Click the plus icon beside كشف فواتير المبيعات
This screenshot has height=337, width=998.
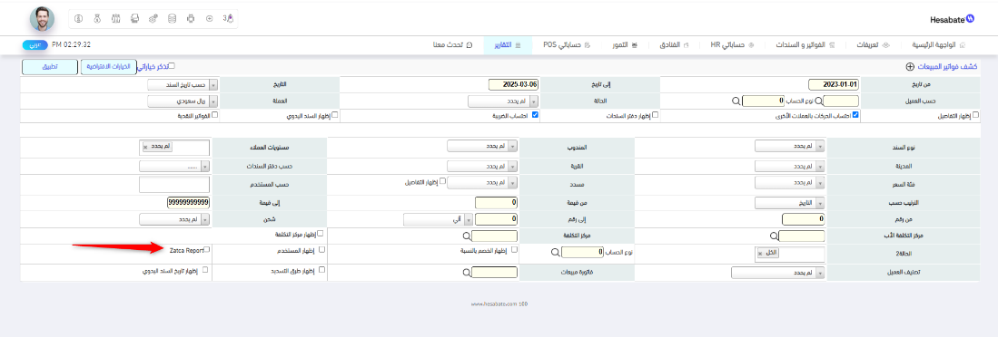910,67
